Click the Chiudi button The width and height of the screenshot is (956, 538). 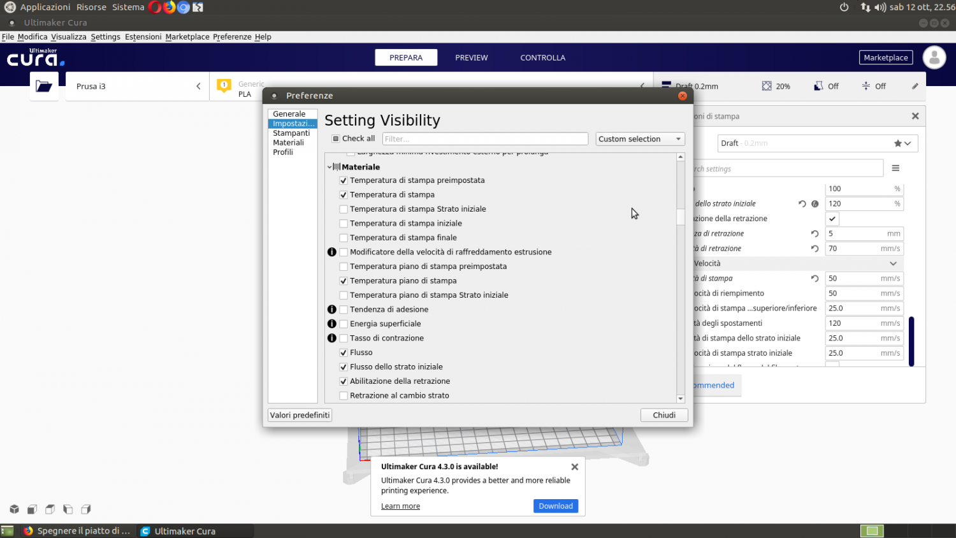pos(663,415)
